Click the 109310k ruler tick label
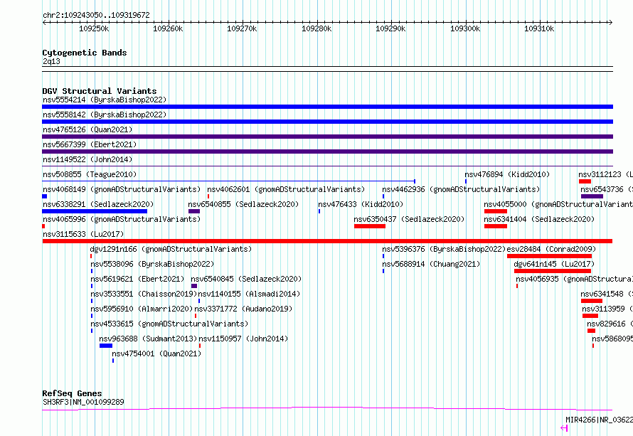 539,28
